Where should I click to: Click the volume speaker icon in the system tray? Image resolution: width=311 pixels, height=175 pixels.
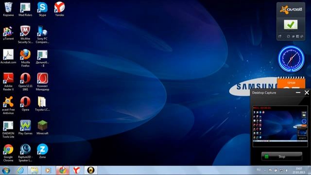click(287, 171)
